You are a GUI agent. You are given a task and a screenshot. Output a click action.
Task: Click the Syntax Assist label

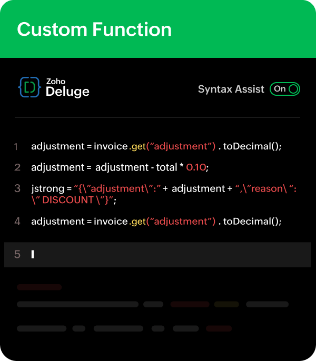point(231,89)
